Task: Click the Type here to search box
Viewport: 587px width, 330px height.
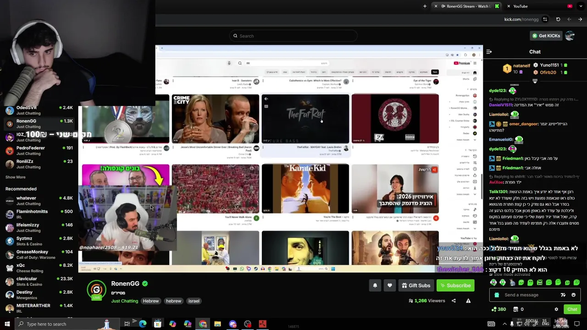Action: tap(66, 324)
